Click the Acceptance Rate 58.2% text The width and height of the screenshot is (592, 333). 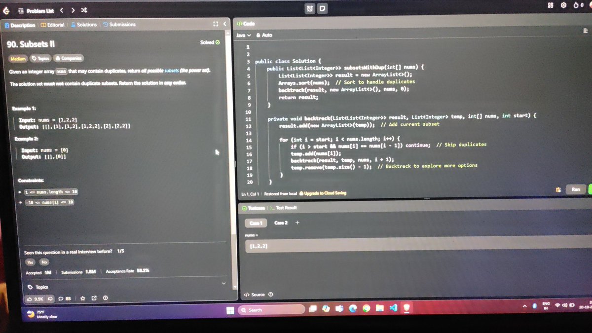(127, 271)
